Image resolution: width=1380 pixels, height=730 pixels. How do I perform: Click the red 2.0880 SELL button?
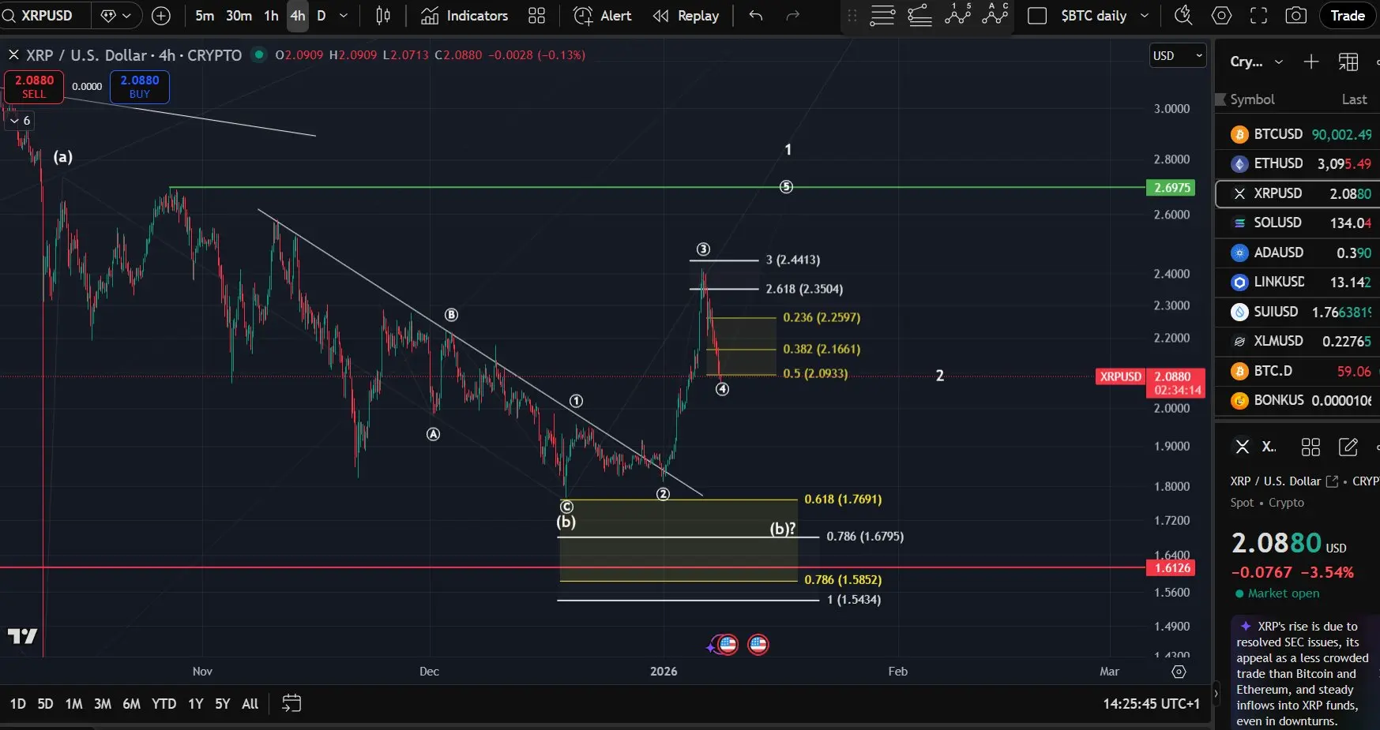pos(34,87)
